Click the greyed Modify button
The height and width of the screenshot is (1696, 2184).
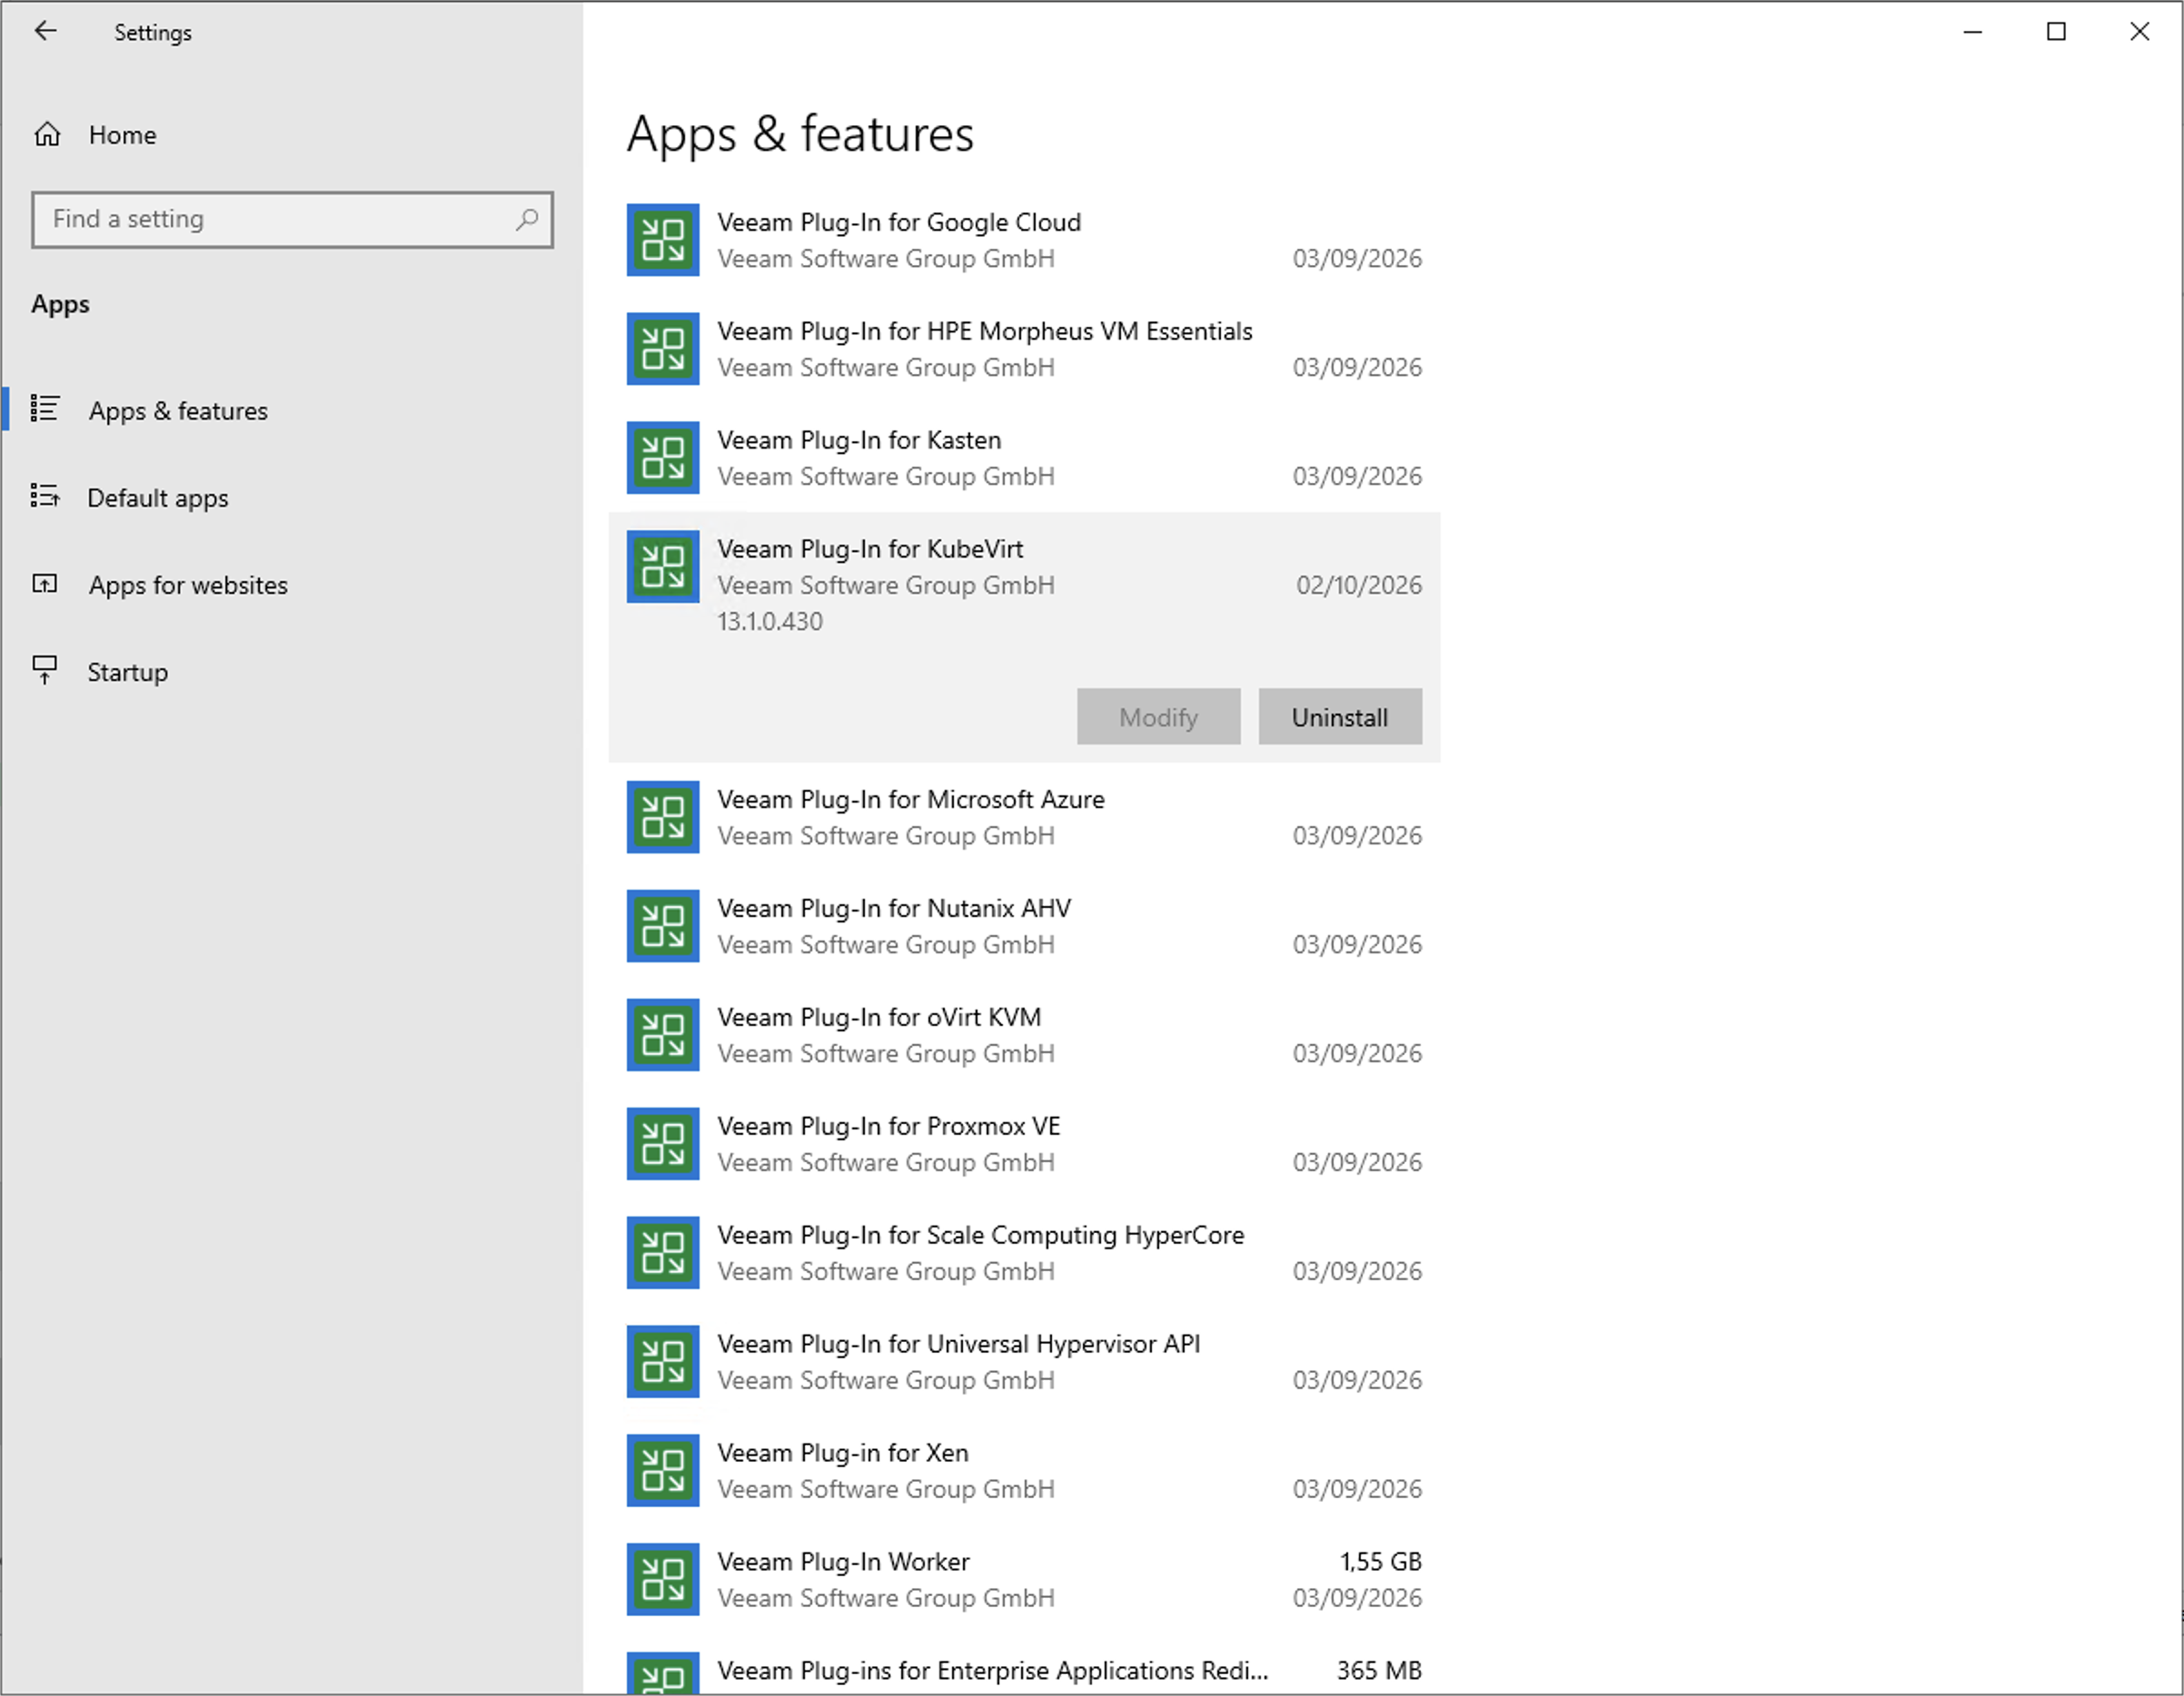tap(1158, 716)
